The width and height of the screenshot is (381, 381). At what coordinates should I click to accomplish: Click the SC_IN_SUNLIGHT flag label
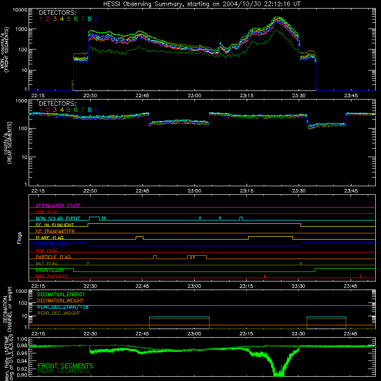pos(55,225)
